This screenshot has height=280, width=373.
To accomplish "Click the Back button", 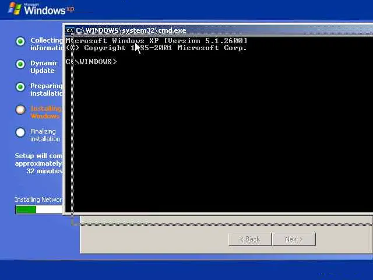I will [x=250, y=239].
